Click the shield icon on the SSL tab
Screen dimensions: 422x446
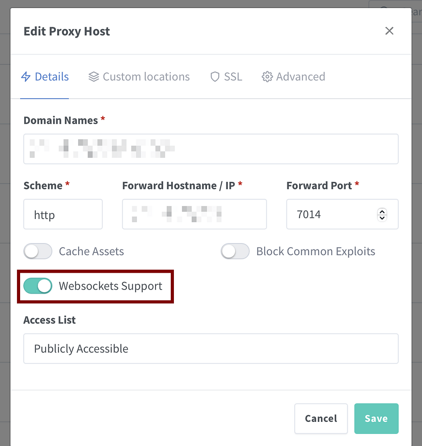215,76
